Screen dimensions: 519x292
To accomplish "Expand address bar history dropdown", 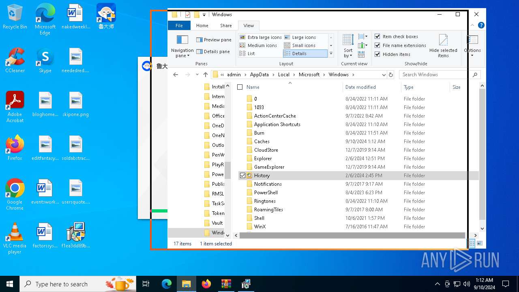I will click(384, 75).
